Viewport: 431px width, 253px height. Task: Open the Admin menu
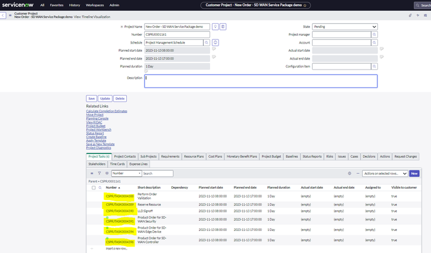[114, 5]
